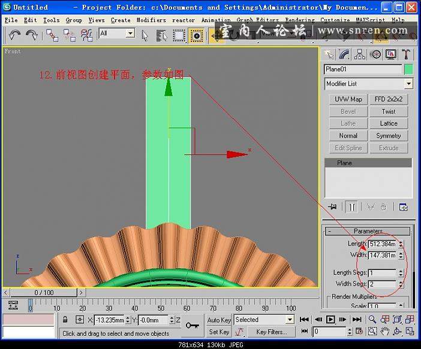This screenshot has width=421, height=349.
Task: Open the File menu
Action: (11, 20)
